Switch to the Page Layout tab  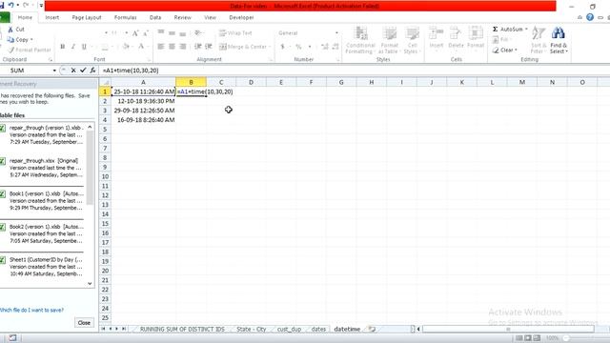click(87, 17)
